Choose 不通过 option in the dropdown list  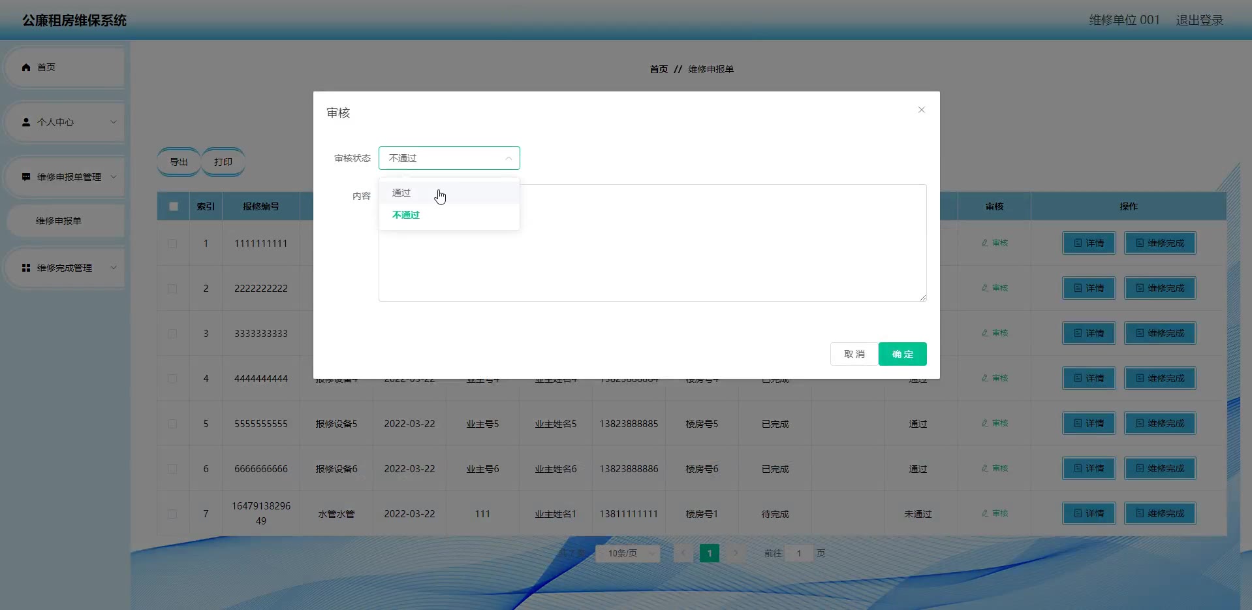click(x=406, y=215)
